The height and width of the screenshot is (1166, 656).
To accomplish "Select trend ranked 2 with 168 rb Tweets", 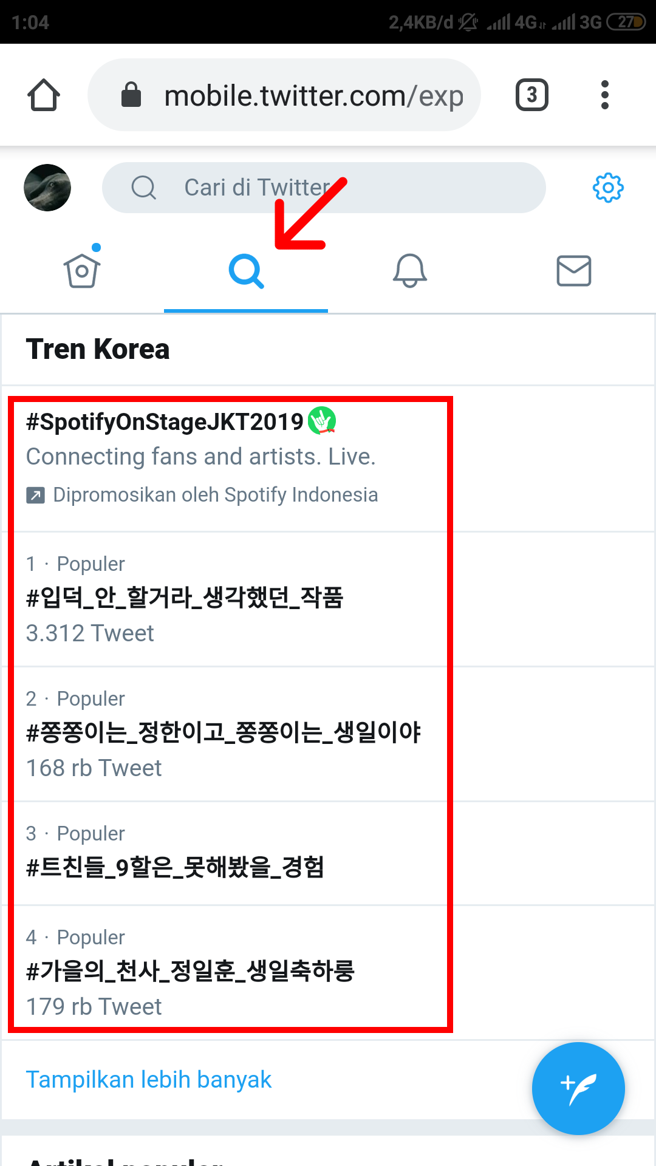I will (225, 733).
